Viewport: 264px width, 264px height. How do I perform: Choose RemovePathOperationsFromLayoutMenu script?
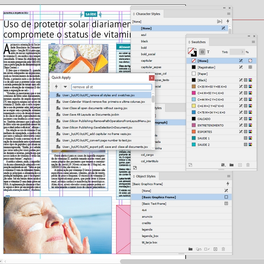(x=100, y=121)
